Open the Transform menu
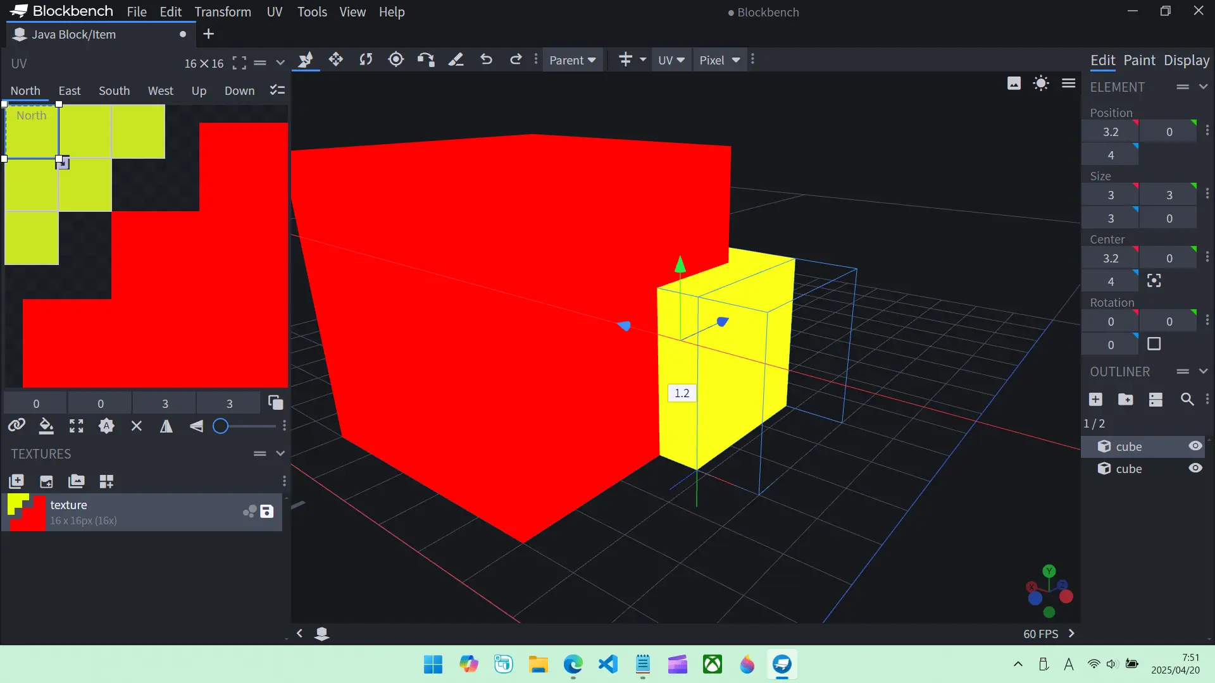Screen dimensions: 1215x683 coord(222,12)
